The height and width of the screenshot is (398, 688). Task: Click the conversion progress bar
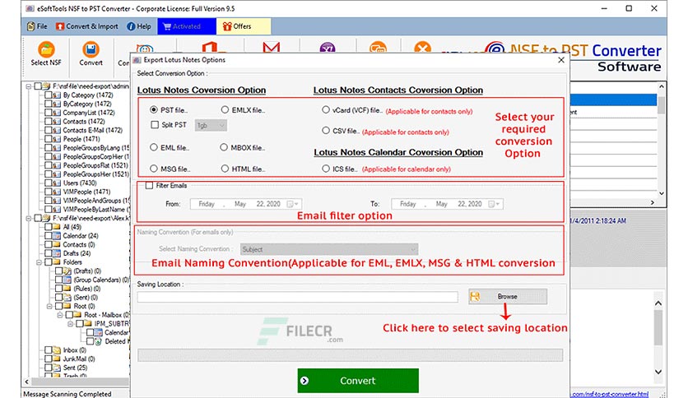click(350, 355)
